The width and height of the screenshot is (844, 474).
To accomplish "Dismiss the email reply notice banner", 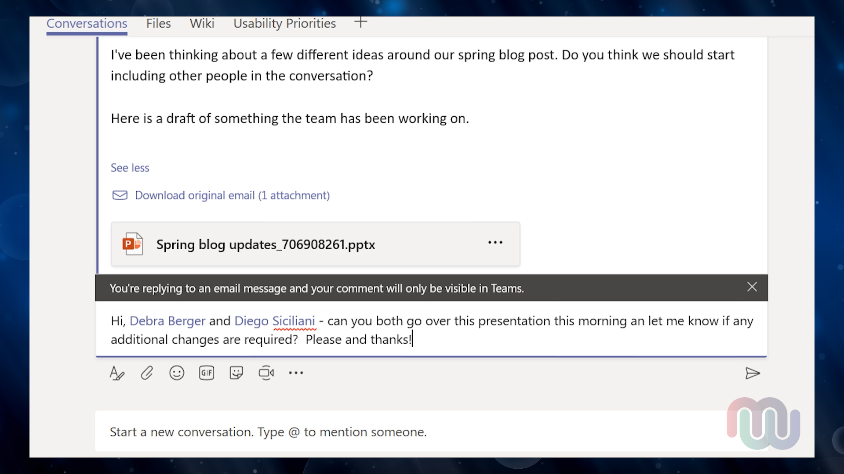I will click(752, 287).
